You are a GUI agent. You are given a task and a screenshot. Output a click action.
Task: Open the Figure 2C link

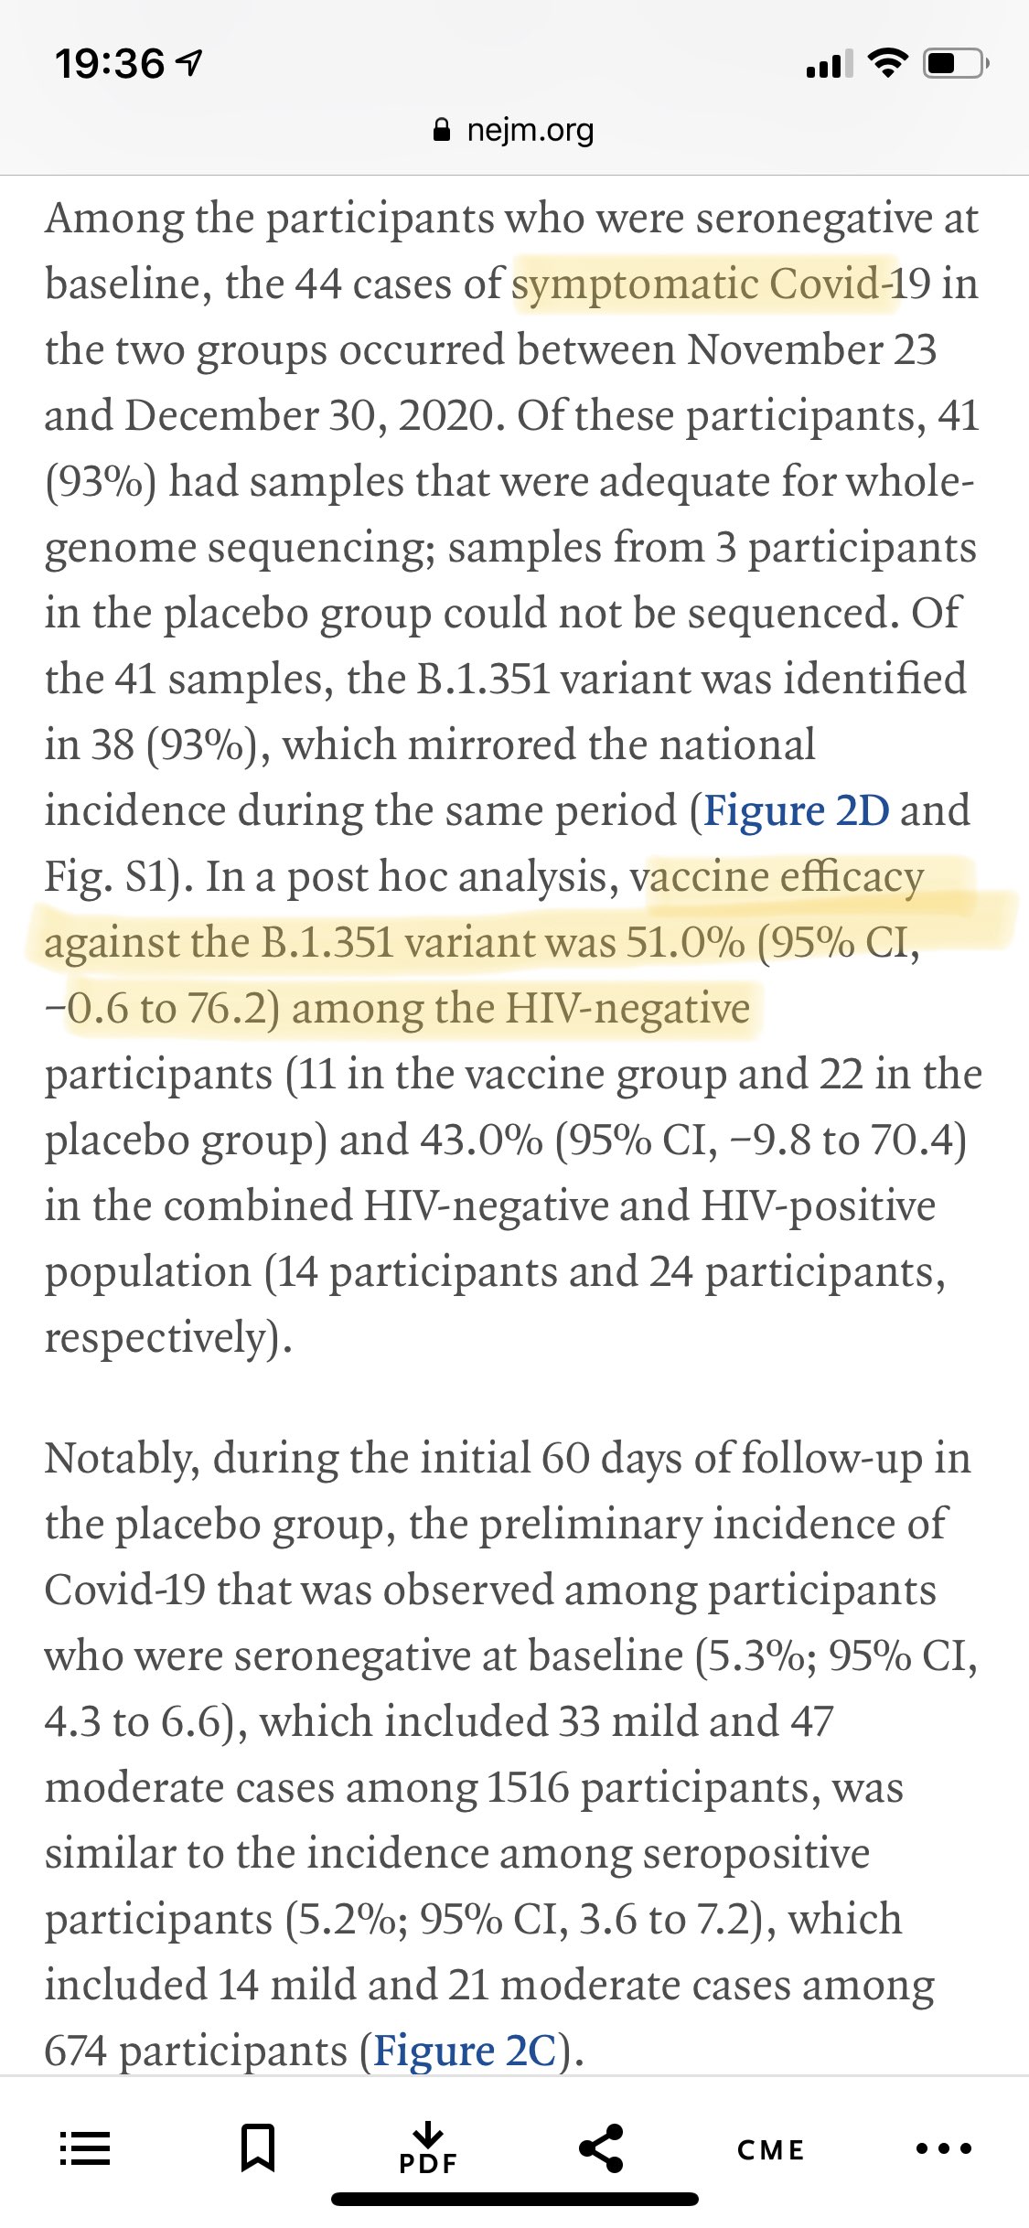[x=465, y=2051]
